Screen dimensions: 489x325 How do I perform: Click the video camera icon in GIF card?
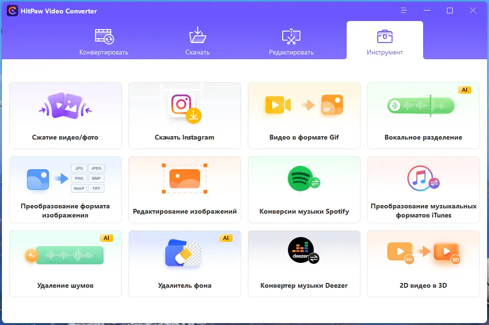click(278, 105)
